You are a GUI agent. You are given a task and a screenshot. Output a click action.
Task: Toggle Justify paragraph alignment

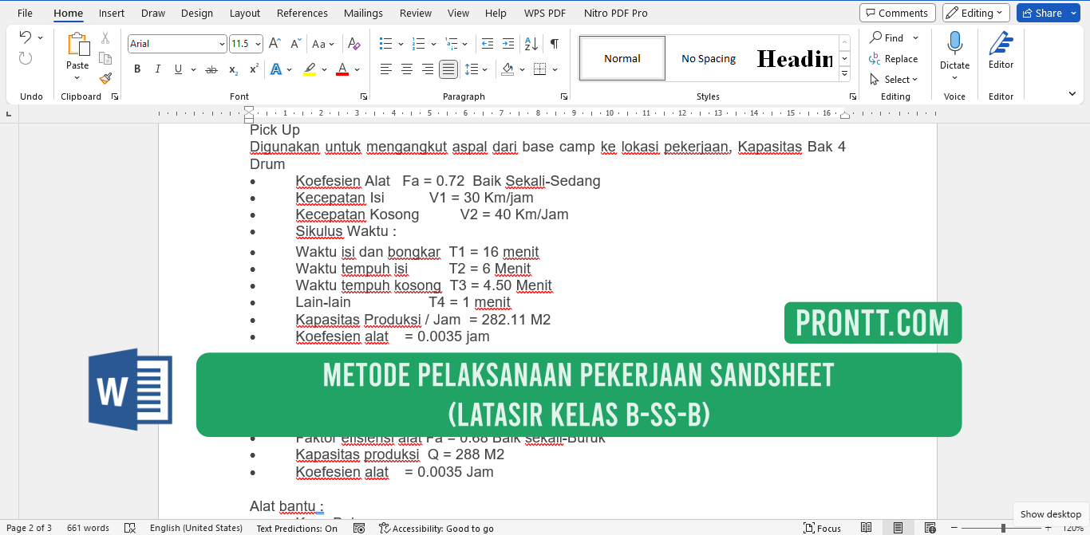click(448, 69)
